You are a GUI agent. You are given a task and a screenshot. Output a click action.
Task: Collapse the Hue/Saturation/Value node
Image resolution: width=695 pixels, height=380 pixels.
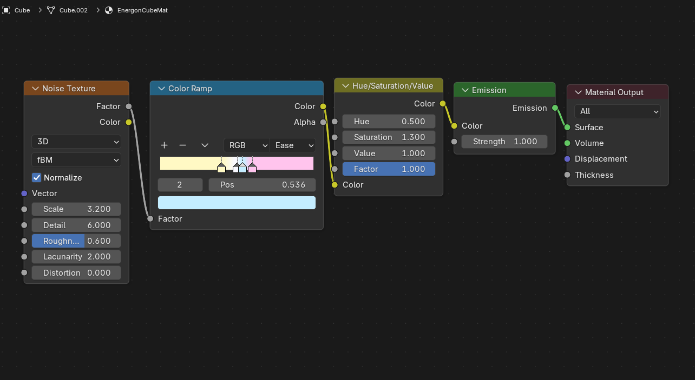(346, 86)
